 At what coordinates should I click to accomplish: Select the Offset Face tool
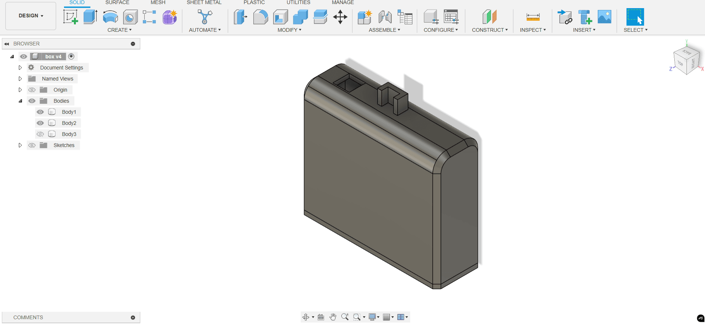pyautogui.click(x=320, y=17)
